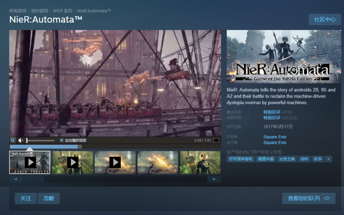Screen dimensions: 344x215
Task: Select the 好评原声音轨 tag
Action: coord(241,159)
